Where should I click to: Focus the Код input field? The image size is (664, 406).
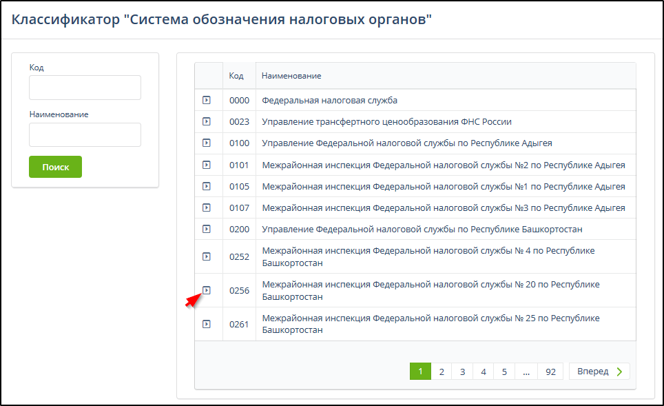click(x=85, y=88)
